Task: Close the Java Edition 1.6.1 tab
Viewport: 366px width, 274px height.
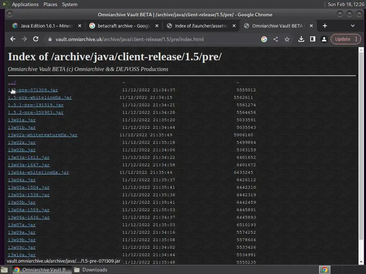Action: (80, 26)
